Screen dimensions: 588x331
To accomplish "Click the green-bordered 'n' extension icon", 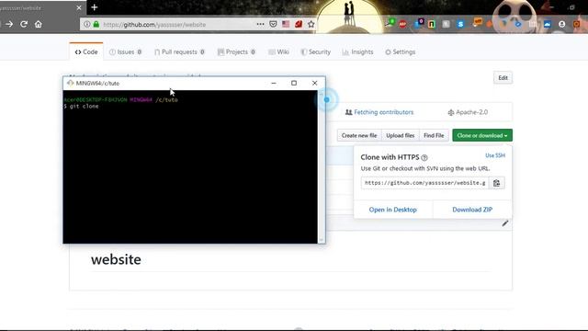I will (432, 25).
